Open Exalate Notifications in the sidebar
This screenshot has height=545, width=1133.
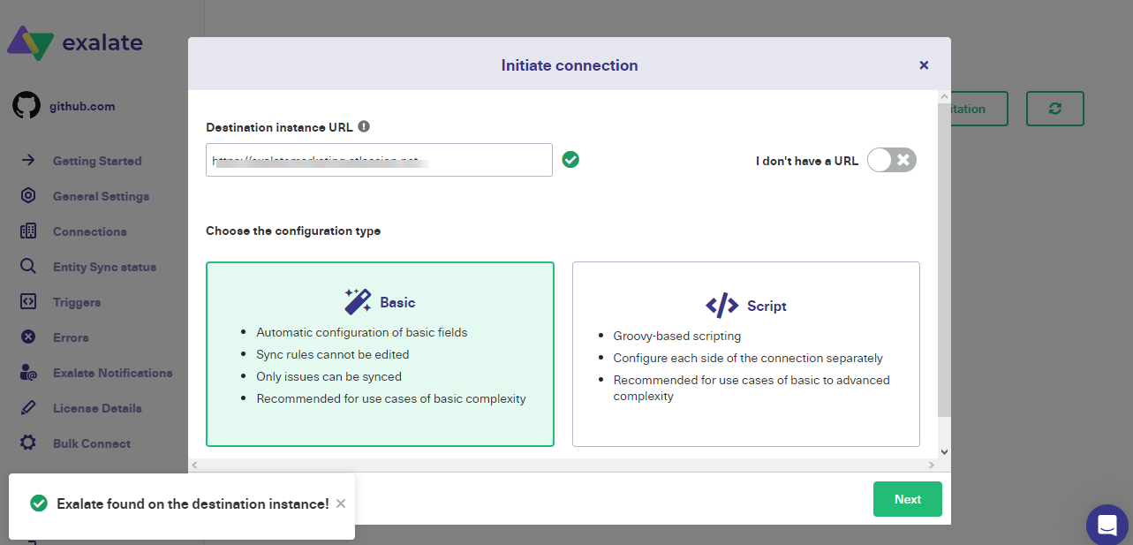click(113, 373)
